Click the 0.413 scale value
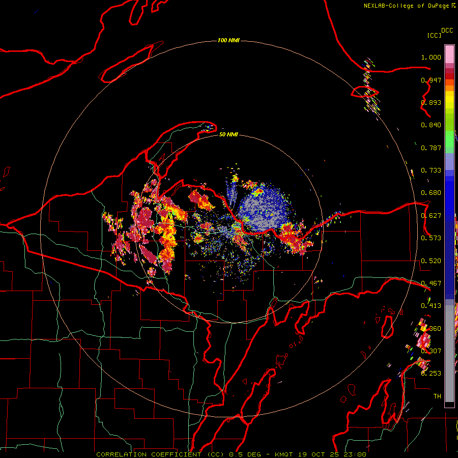This screenshot has width=458, height=458. (x=431, y=306)
